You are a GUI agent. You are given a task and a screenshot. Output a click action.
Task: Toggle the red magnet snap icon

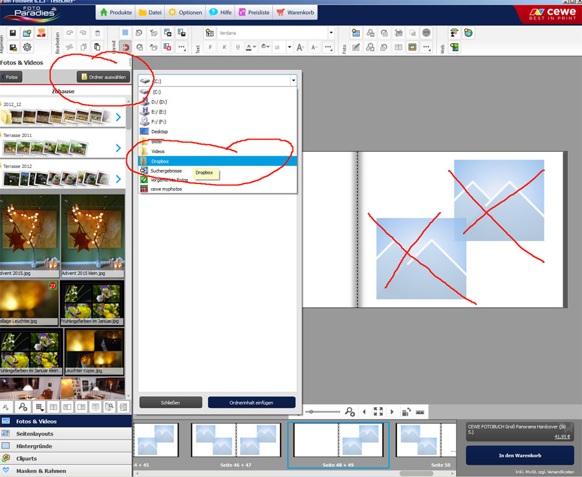click(x=126, y=47)
